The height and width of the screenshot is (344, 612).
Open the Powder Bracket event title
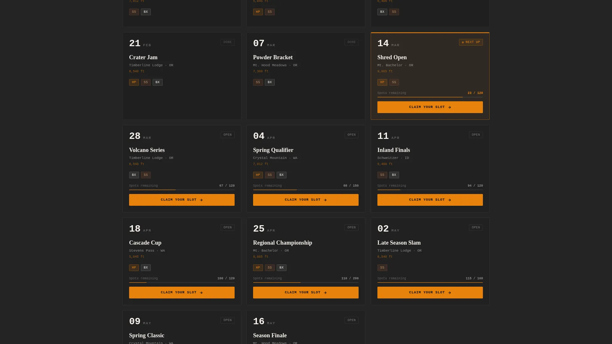[273, 58]
